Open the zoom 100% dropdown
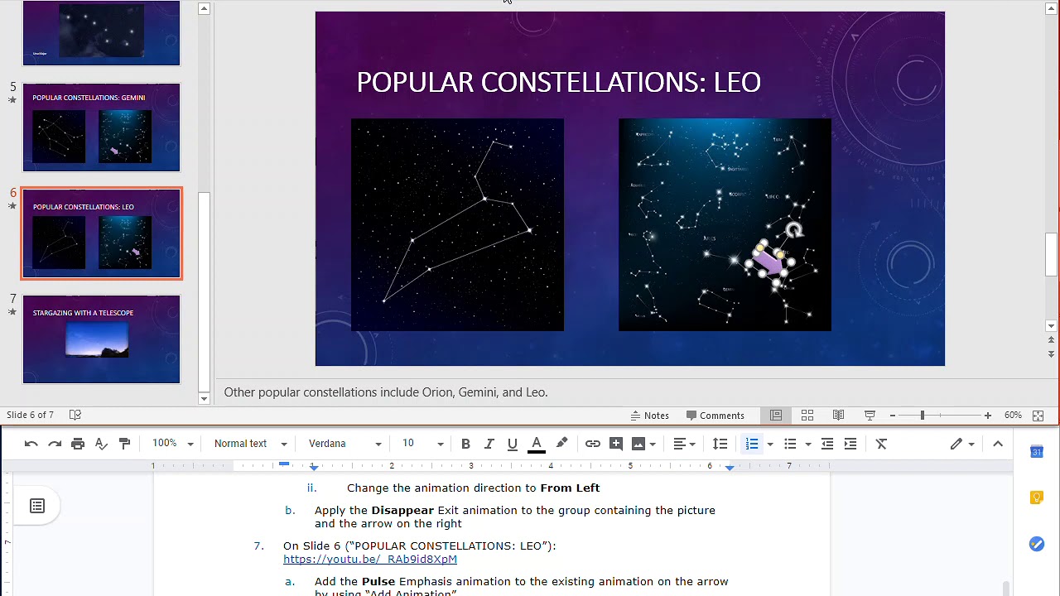The image size is (1060, 596). [172, 444]
